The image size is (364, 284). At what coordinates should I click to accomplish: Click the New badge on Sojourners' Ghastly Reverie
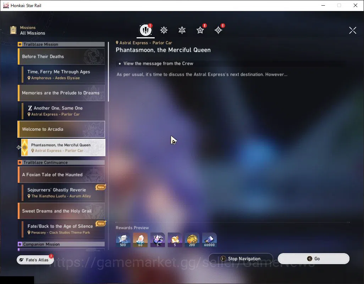[101, 187]
